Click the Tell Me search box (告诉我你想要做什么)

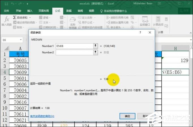[114, 11]
